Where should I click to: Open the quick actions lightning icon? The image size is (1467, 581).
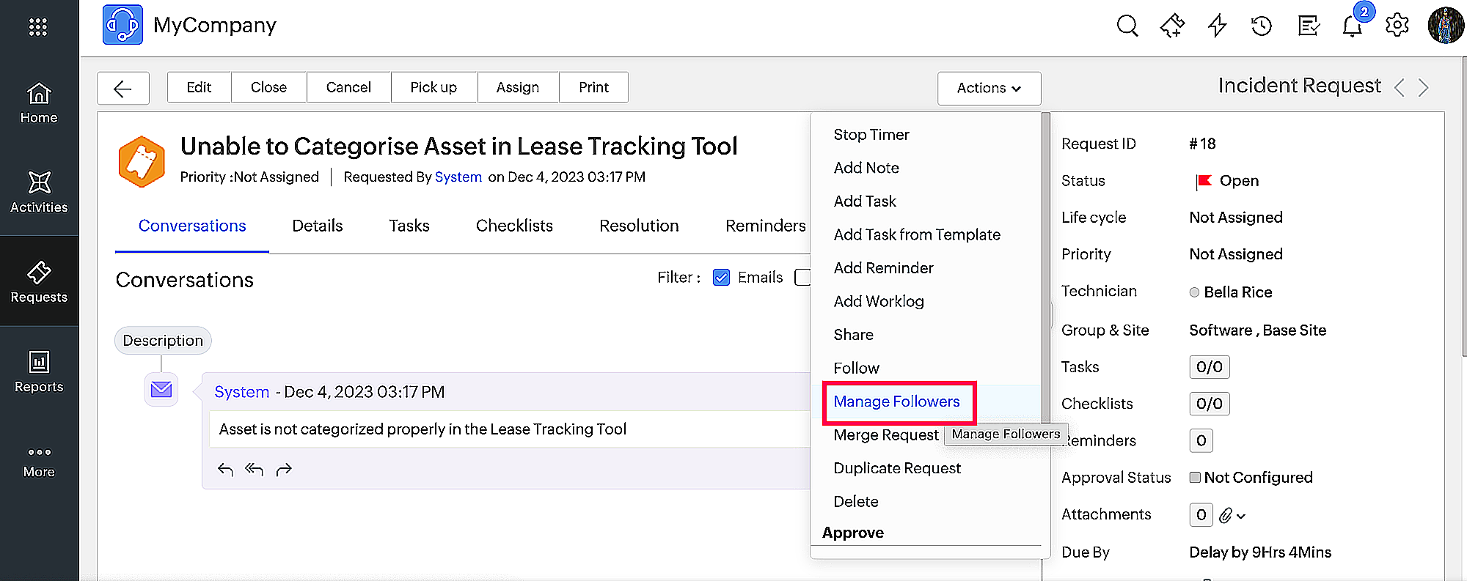point(1217,26)
